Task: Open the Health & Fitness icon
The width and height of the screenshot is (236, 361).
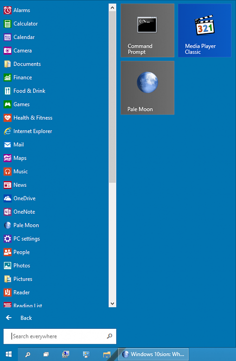Action: 7,117
